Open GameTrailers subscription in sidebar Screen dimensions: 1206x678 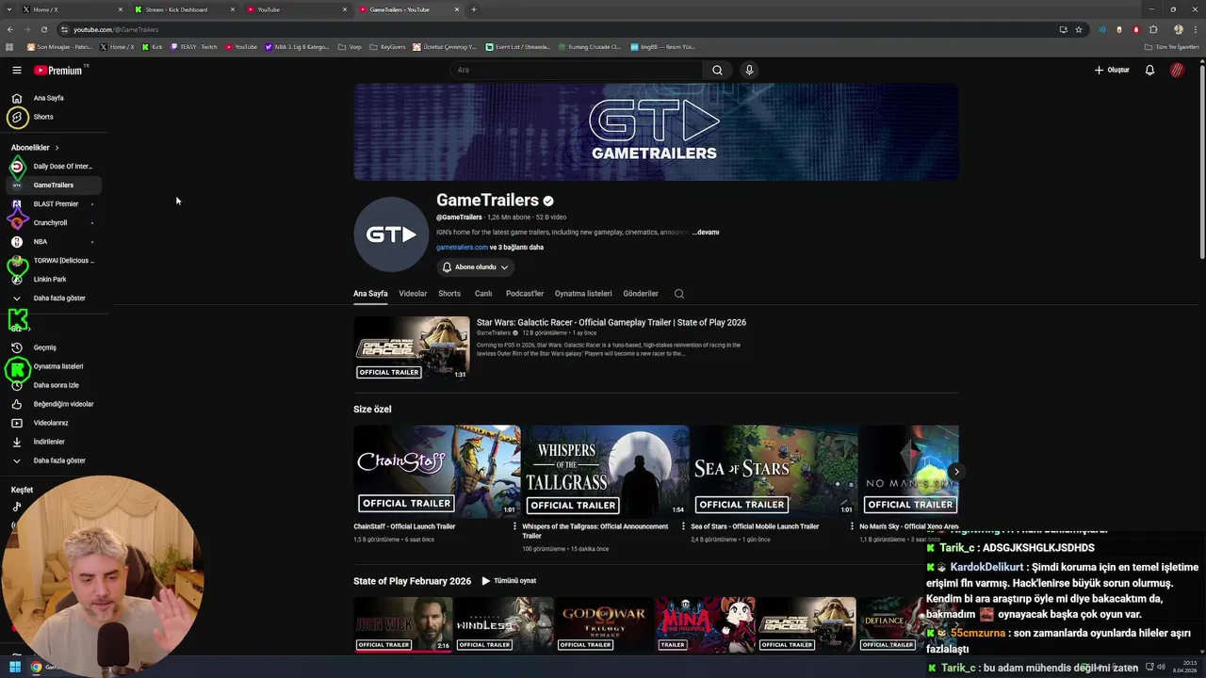(x=53, y=186)
